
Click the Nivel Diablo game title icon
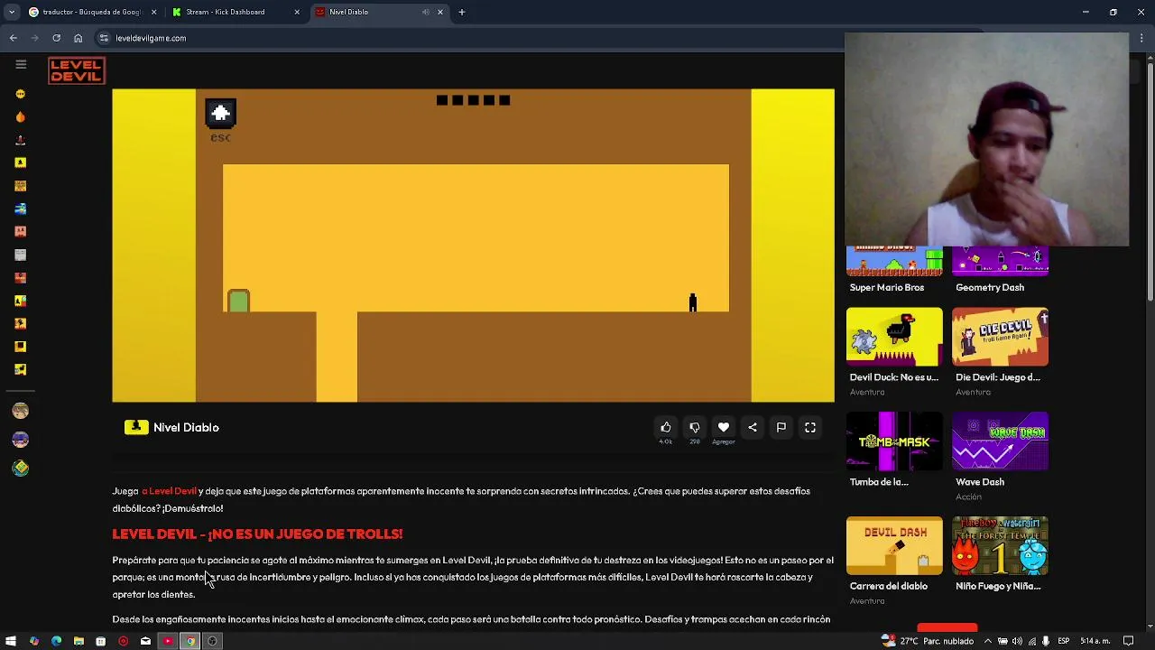tap(136, 427)
